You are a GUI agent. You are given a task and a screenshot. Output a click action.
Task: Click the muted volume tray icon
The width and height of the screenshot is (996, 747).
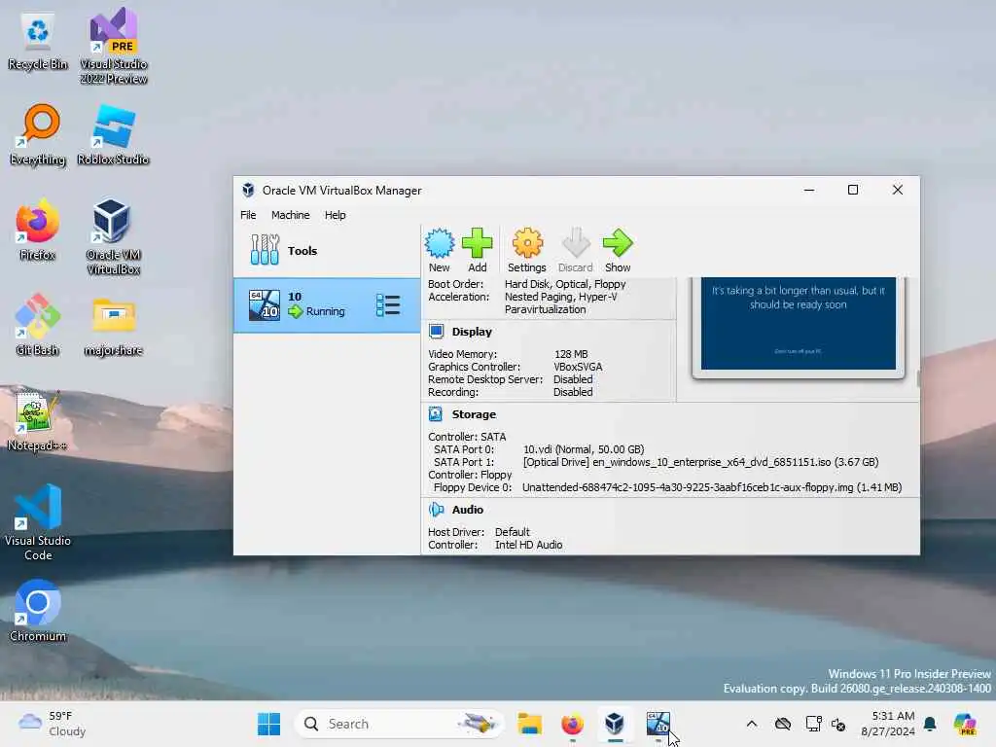click(x=838, y=724)
